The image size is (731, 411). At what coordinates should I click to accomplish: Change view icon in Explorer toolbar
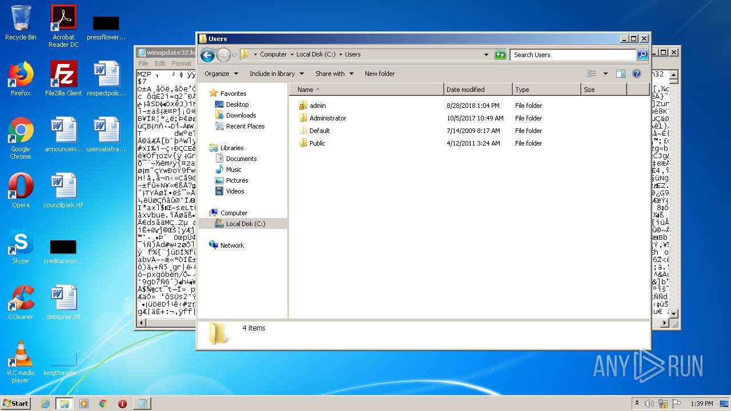point(592,74)
